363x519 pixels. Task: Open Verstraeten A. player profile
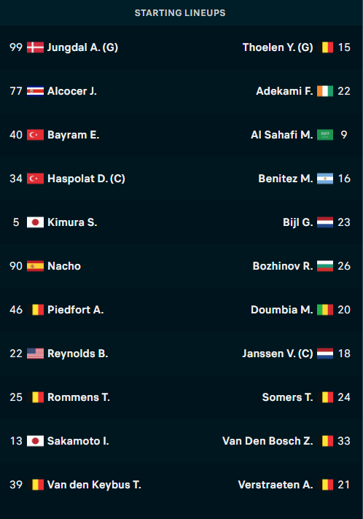tap(276, 485)
